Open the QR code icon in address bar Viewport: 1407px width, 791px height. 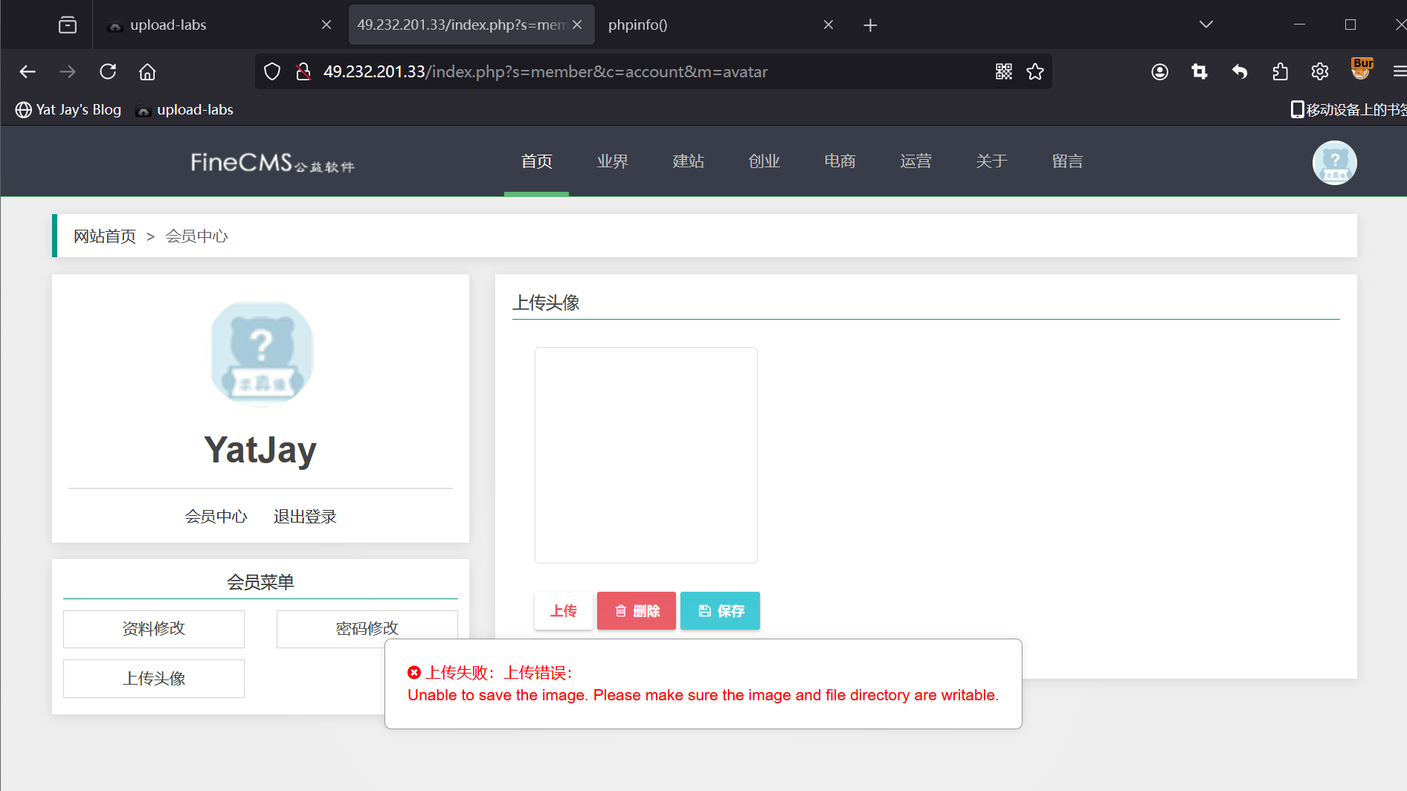[x=1004, y=71]
